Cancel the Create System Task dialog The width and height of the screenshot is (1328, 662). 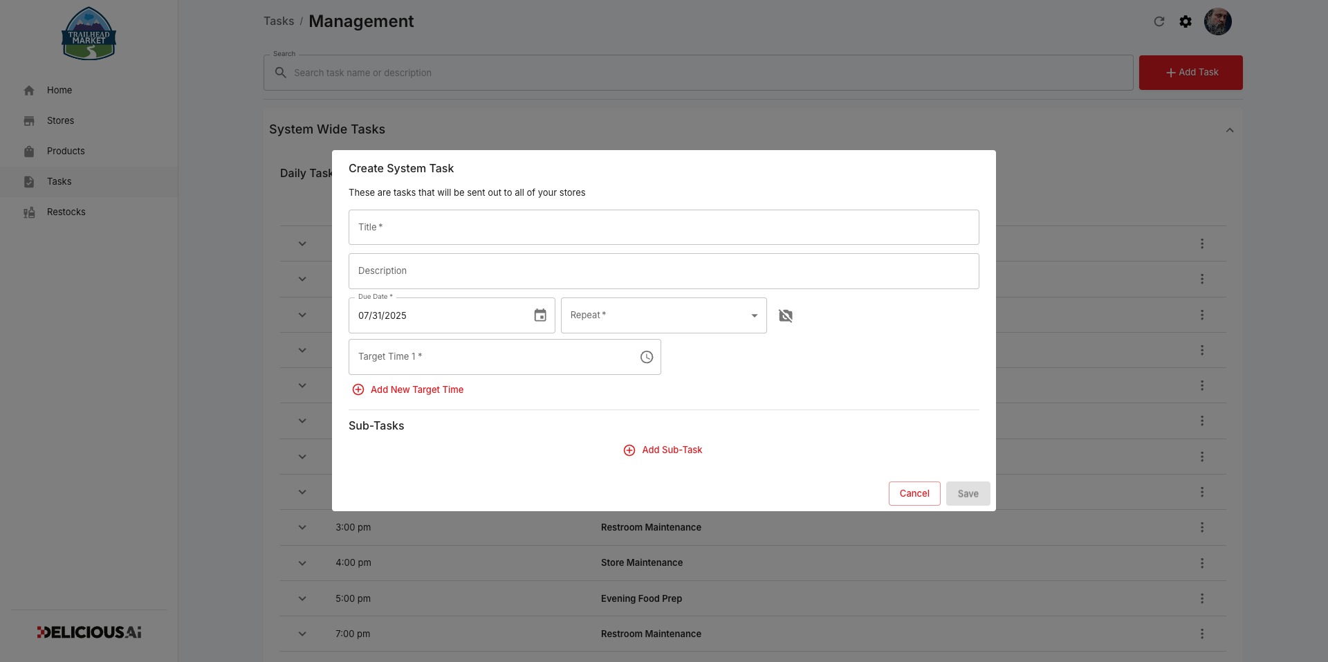click(914, 493)
